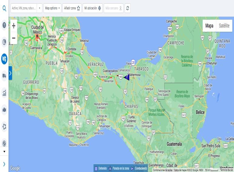Image resolution: width=234 pixels, height=172 pixels.
Task: Select the blue vehicle arrow marker near Villahermosa
Action: (x=127, y=77)
